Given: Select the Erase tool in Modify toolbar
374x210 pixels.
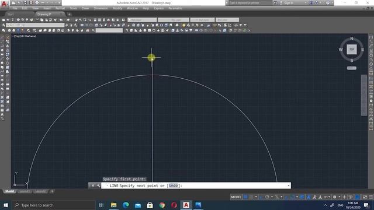Looking at the screenshot, I should (x=8, y=37).
